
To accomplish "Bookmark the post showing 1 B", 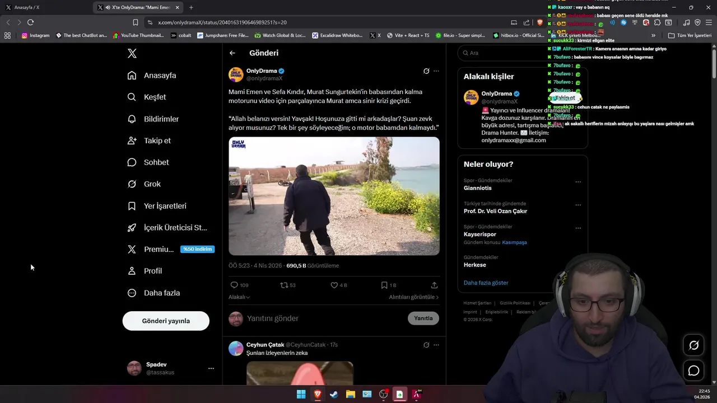I will coord(384,285).
